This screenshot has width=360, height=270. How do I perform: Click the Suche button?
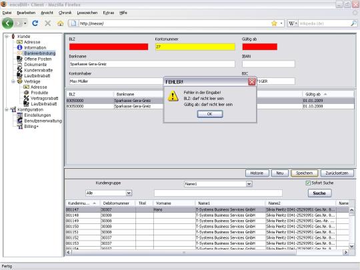(319, 193)
